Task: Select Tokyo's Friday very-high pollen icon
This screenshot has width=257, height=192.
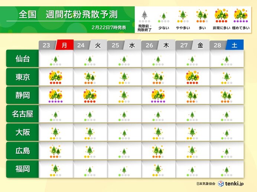Action: [192, 77]
